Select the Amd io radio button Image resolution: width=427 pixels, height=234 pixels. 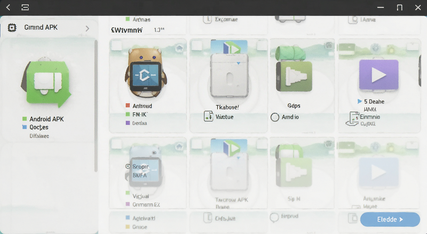tap(275, 117)
